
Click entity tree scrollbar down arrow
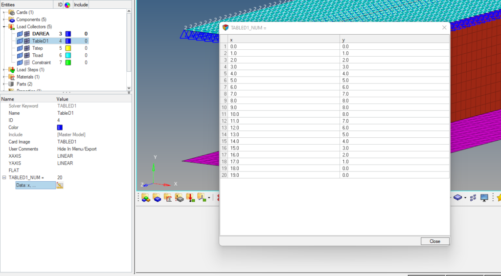click(129, 88)
